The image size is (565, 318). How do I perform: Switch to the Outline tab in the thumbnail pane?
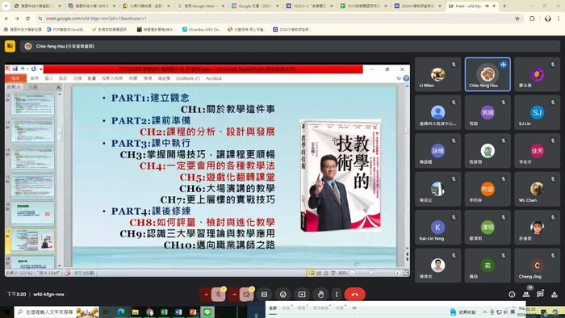coord(33,87)
